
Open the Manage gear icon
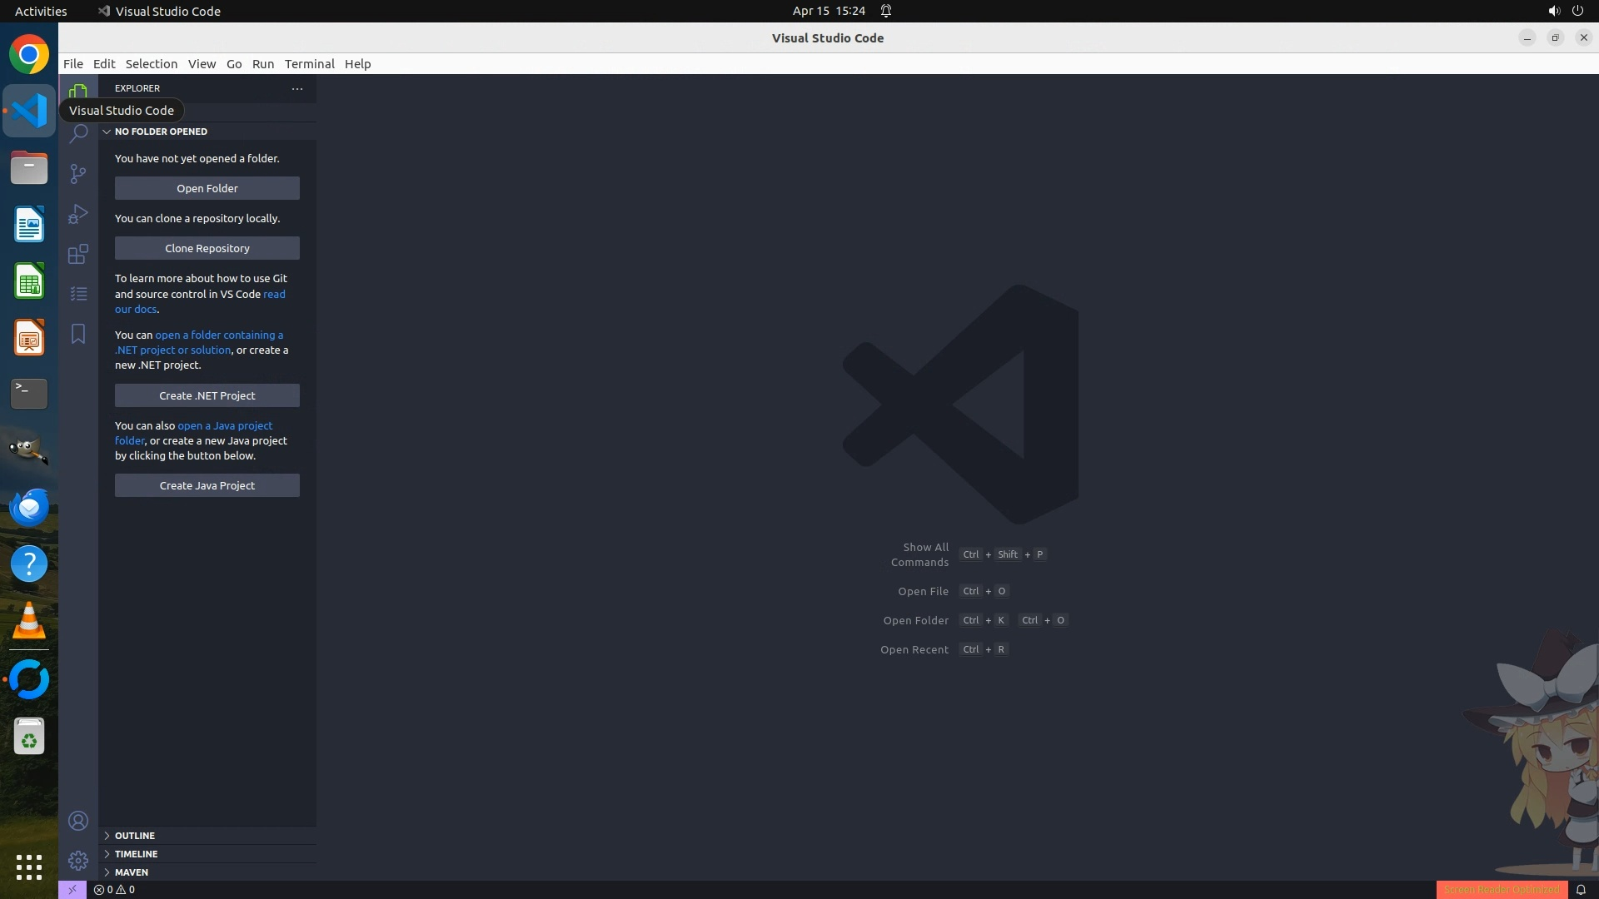pos(78,860)
